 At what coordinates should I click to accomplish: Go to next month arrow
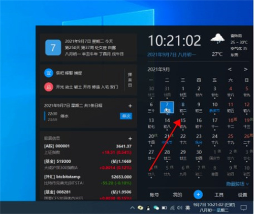245,69
